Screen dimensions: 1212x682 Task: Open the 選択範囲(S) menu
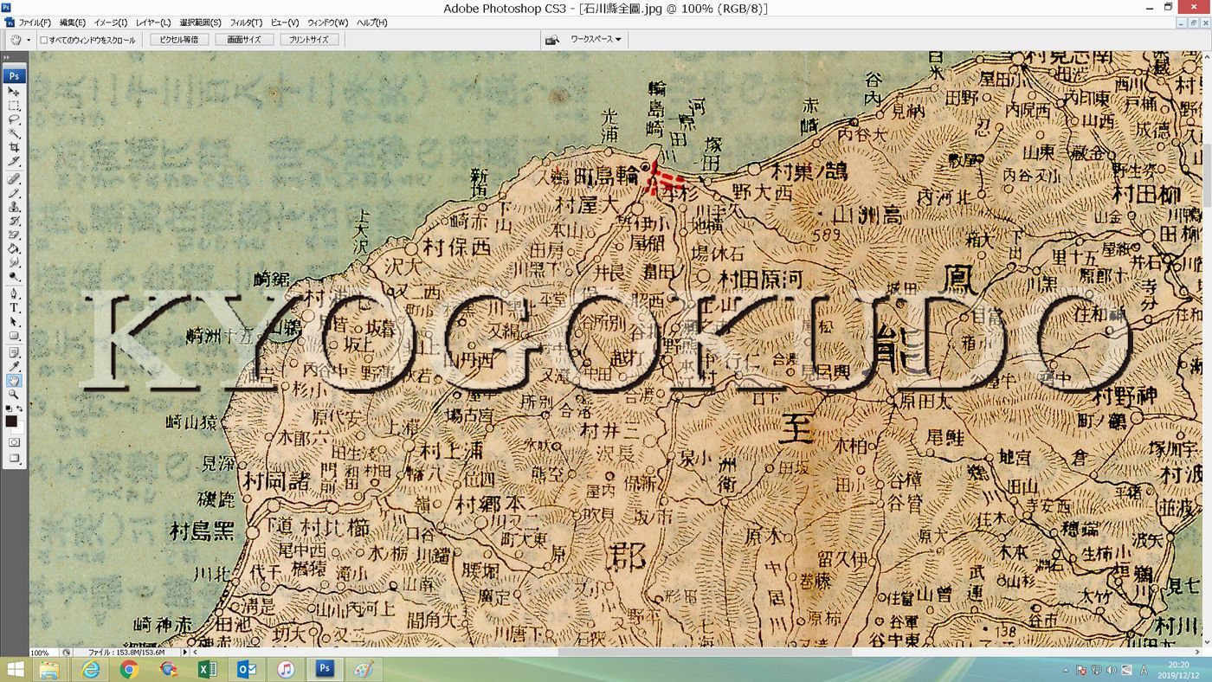pos(200,23)
